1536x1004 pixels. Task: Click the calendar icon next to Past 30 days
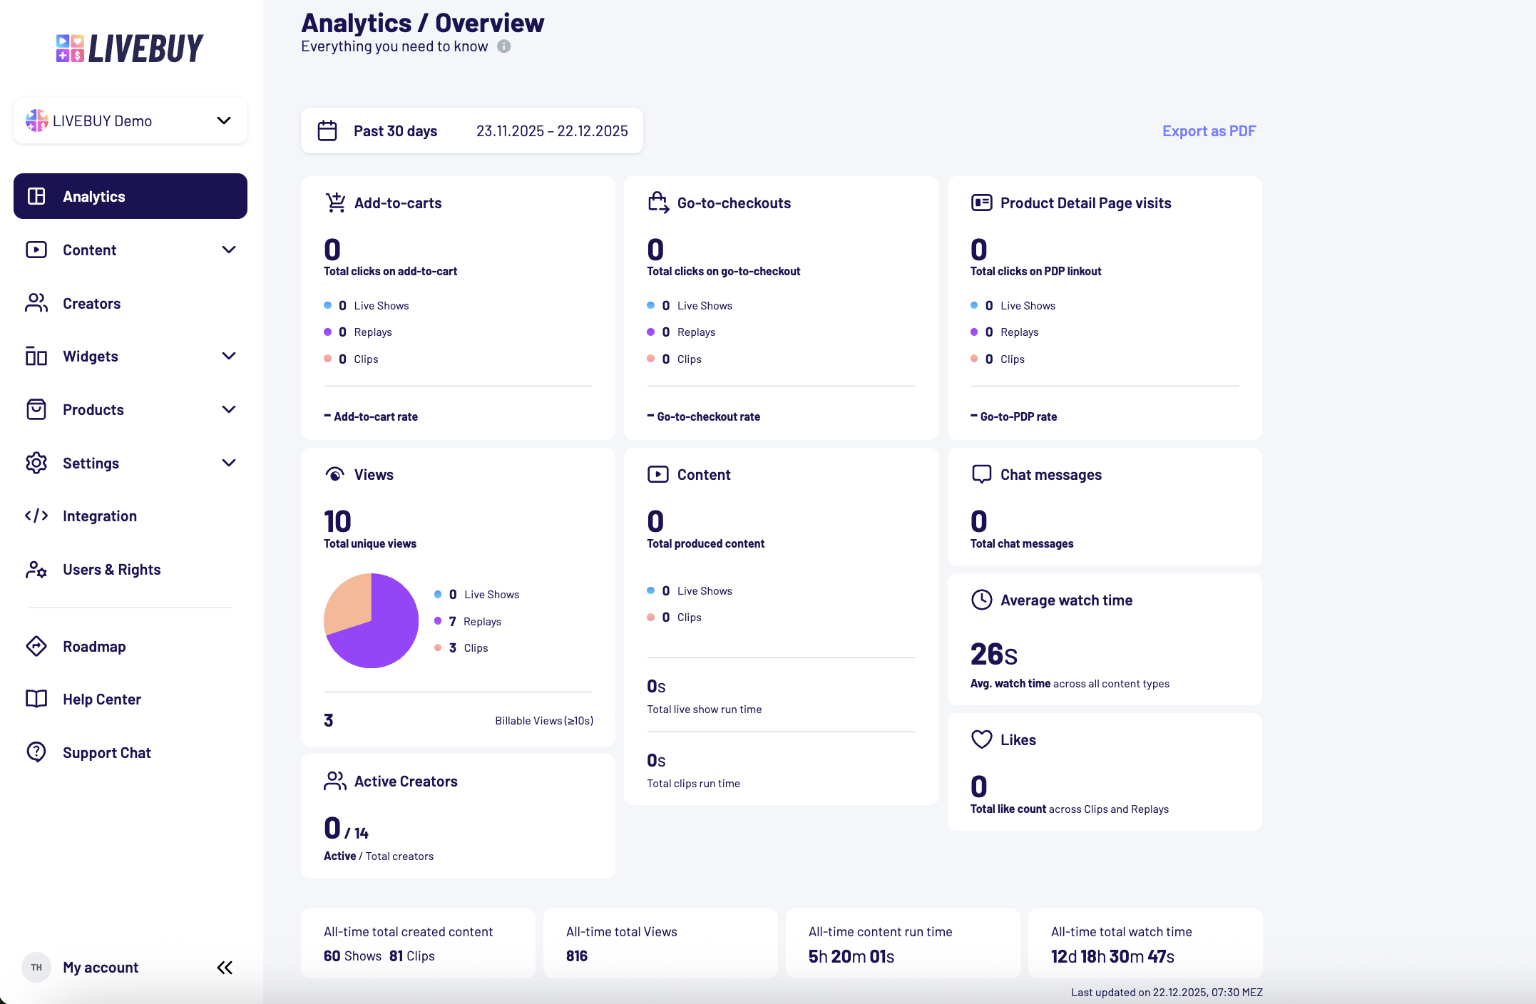pos(327,130)
